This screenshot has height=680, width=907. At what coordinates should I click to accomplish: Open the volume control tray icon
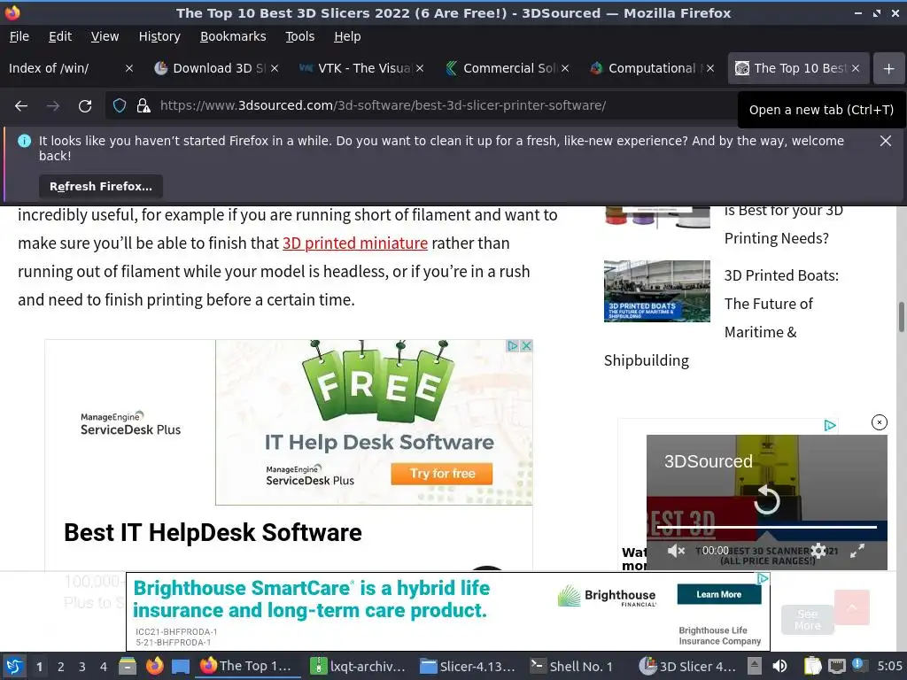pos(779,666)
